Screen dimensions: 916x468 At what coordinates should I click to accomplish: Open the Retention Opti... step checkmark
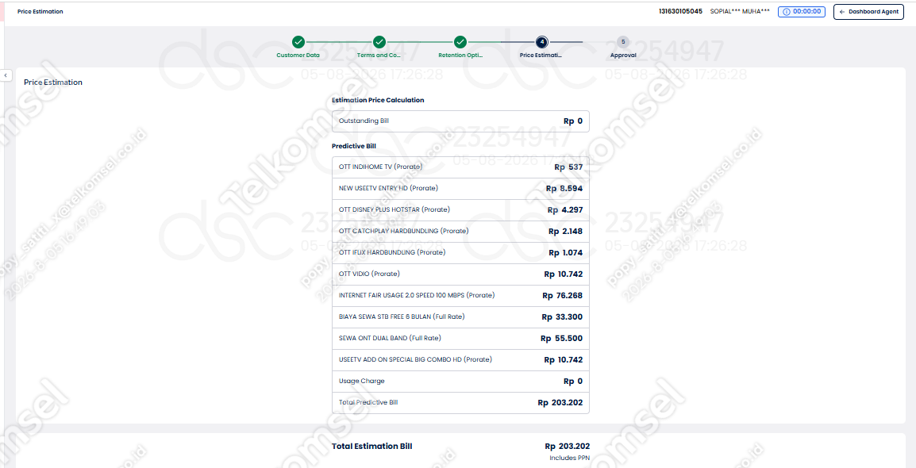coord(460,42)
